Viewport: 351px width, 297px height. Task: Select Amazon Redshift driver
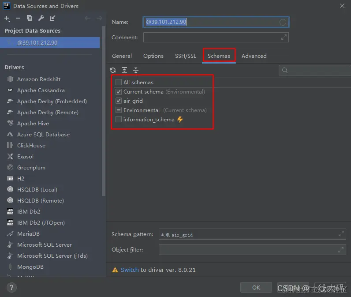tap(39, 79)
